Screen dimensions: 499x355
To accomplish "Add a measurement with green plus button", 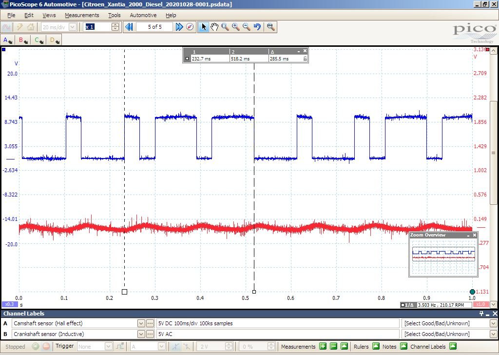I will [323, 346].
